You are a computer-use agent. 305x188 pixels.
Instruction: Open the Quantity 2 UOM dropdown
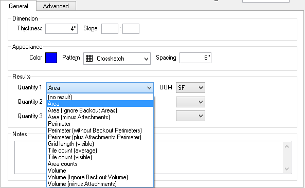(x=190, y=102)
